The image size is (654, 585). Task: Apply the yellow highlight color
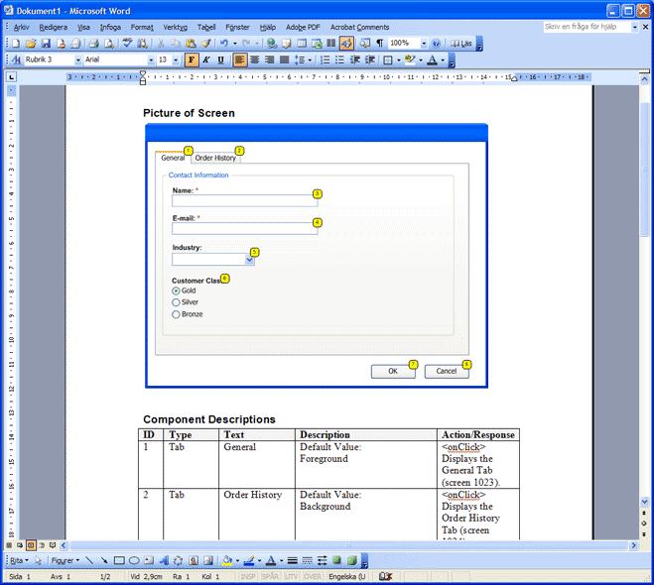[410, 60]
